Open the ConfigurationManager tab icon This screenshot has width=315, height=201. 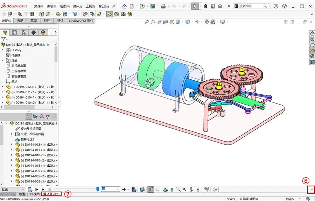click(24, 33)
